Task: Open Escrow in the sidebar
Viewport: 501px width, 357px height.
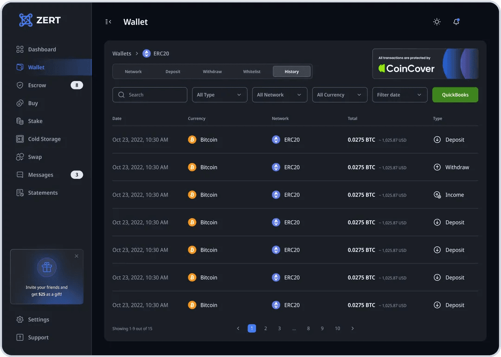Action: 37,85
